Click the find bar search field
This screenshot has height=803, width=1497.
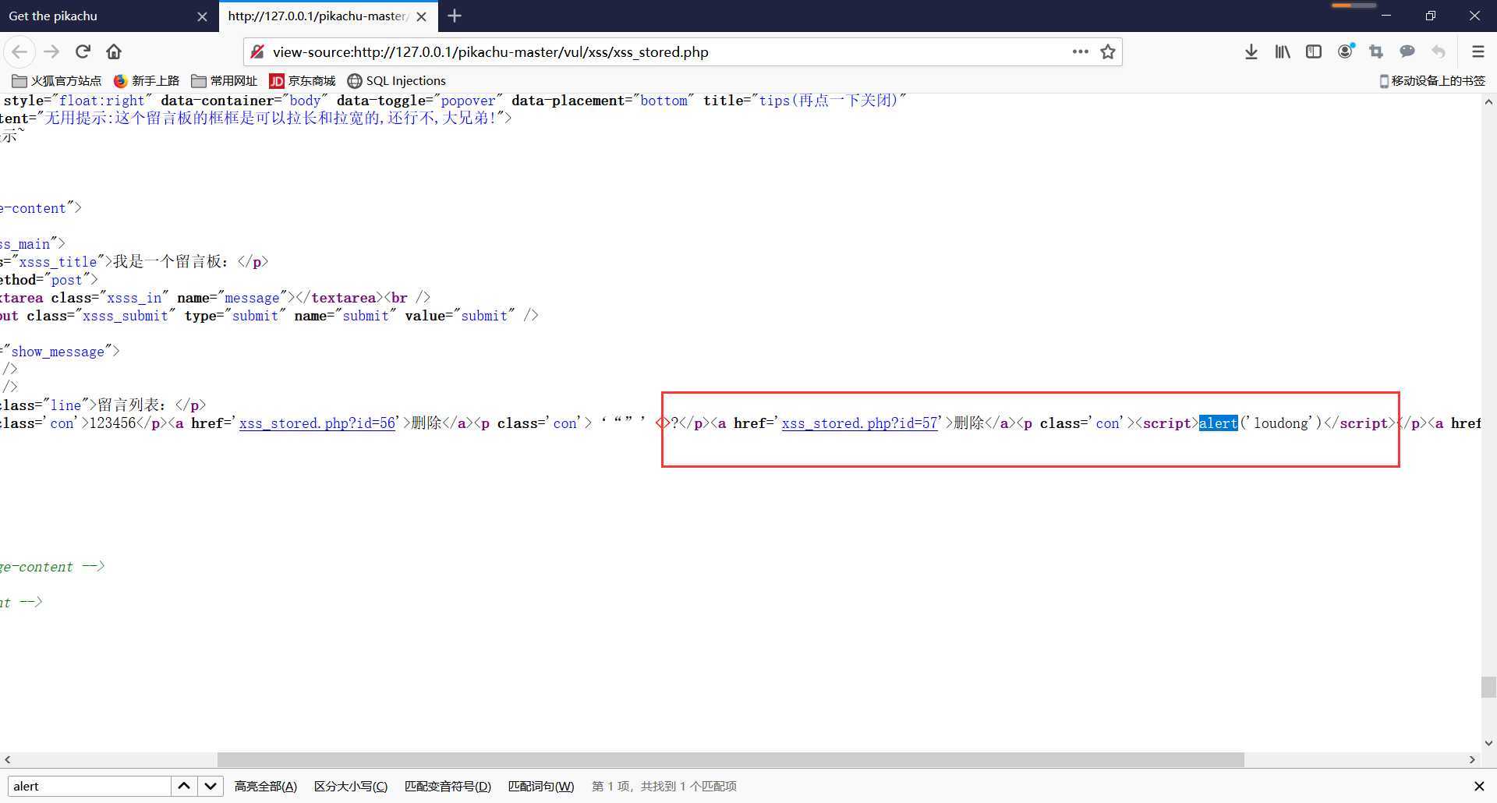coord(89,786)
